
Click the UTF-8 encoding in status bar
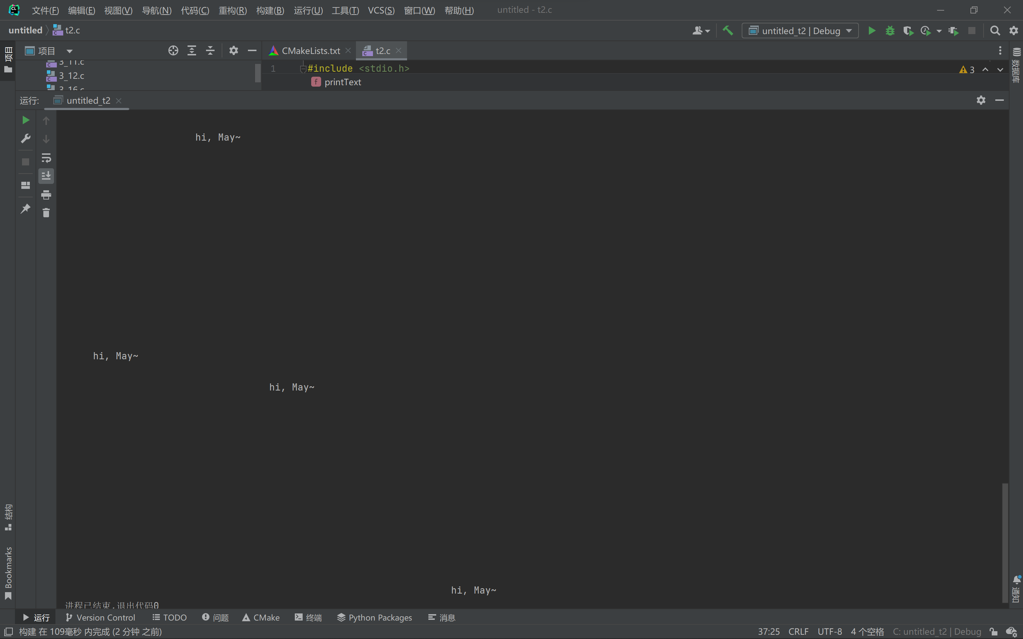pos(829,632)
